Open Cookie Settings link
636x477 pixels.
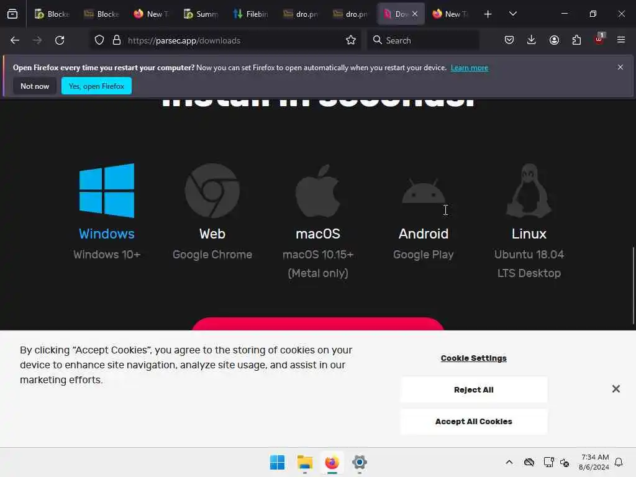(473, 358)
